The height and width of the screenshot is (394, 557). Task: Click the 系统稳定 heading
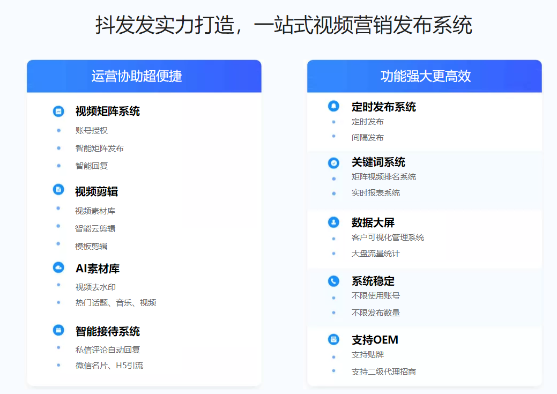click(x=373, y=282)
